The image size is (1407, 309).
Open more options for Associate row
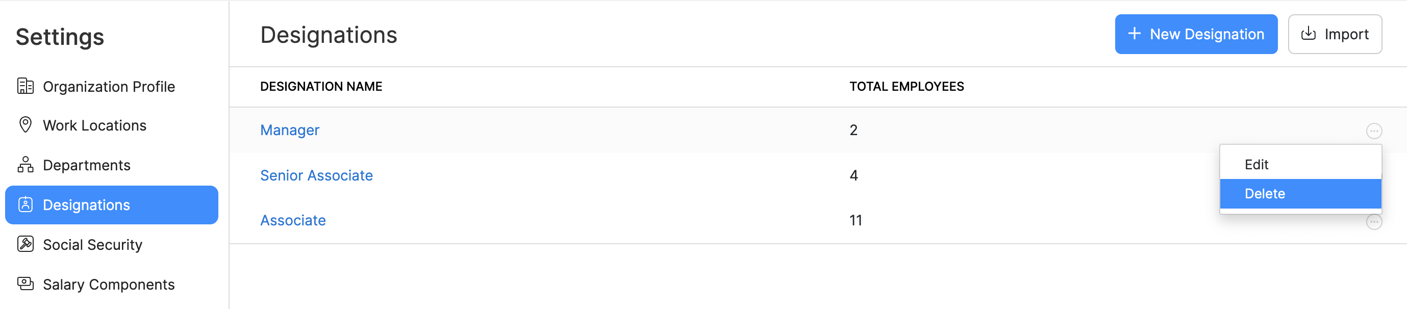1374,222
